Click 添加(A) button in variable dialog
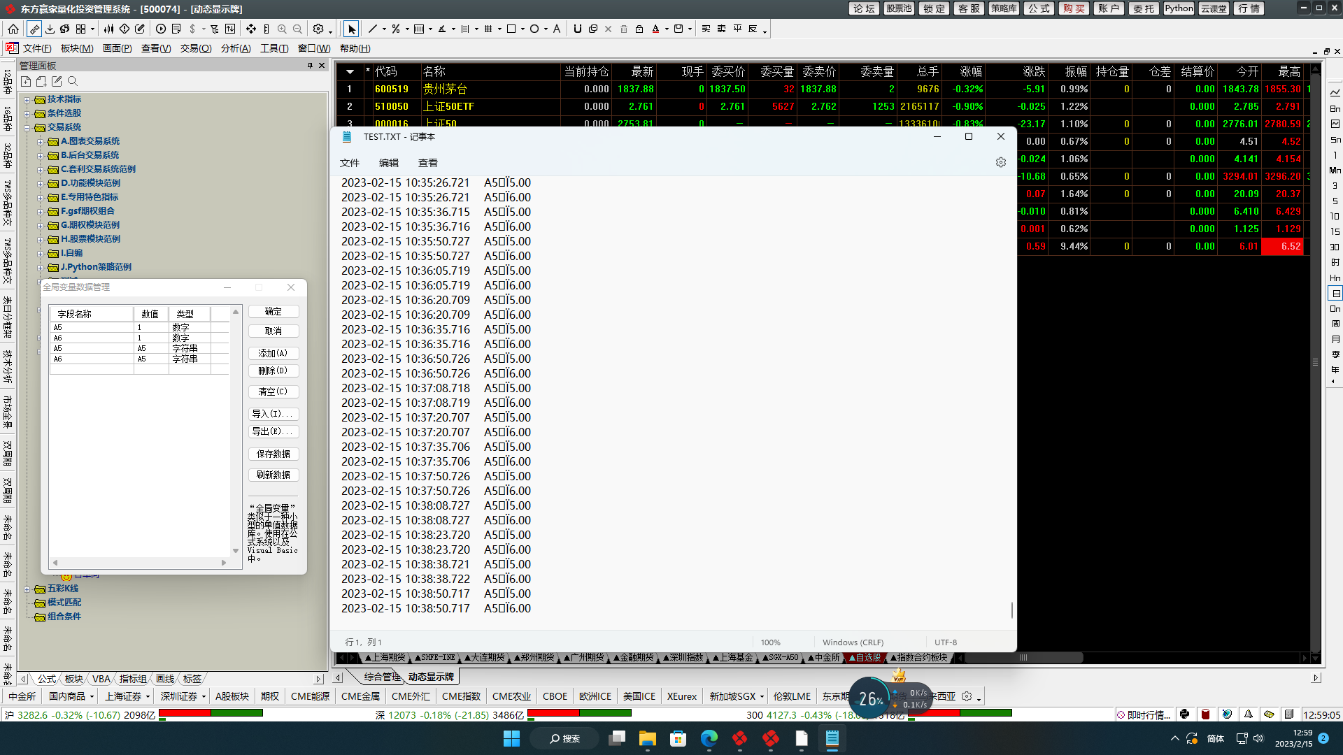Image resolution: width=1343 pixels, height=755 pixels. [273, 354]
